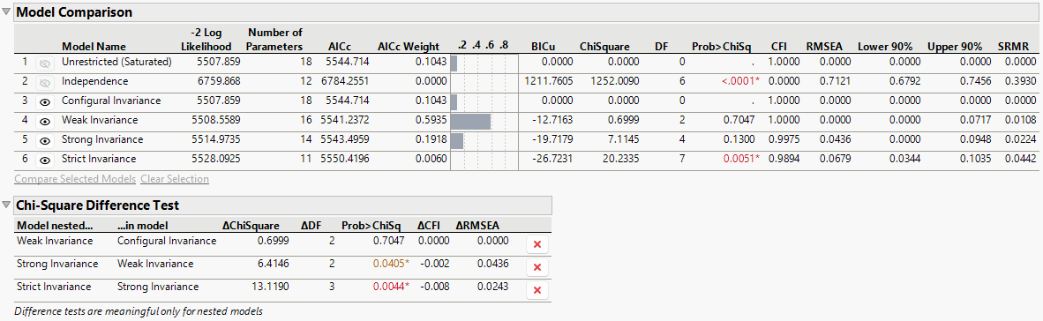The height and width of the screenshot is (321, 1043).
Task: Click the Lower 90% column header
Action: (884, 47)
